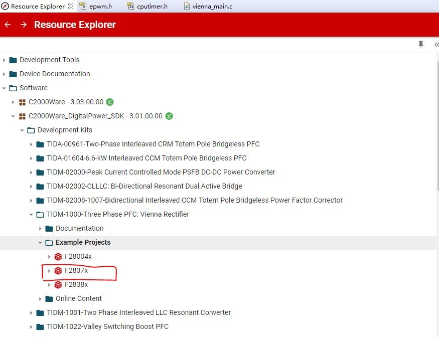Screen dimensions: 439x337
Task: Click the F28004x red cube icon
Action: point(58,256)
